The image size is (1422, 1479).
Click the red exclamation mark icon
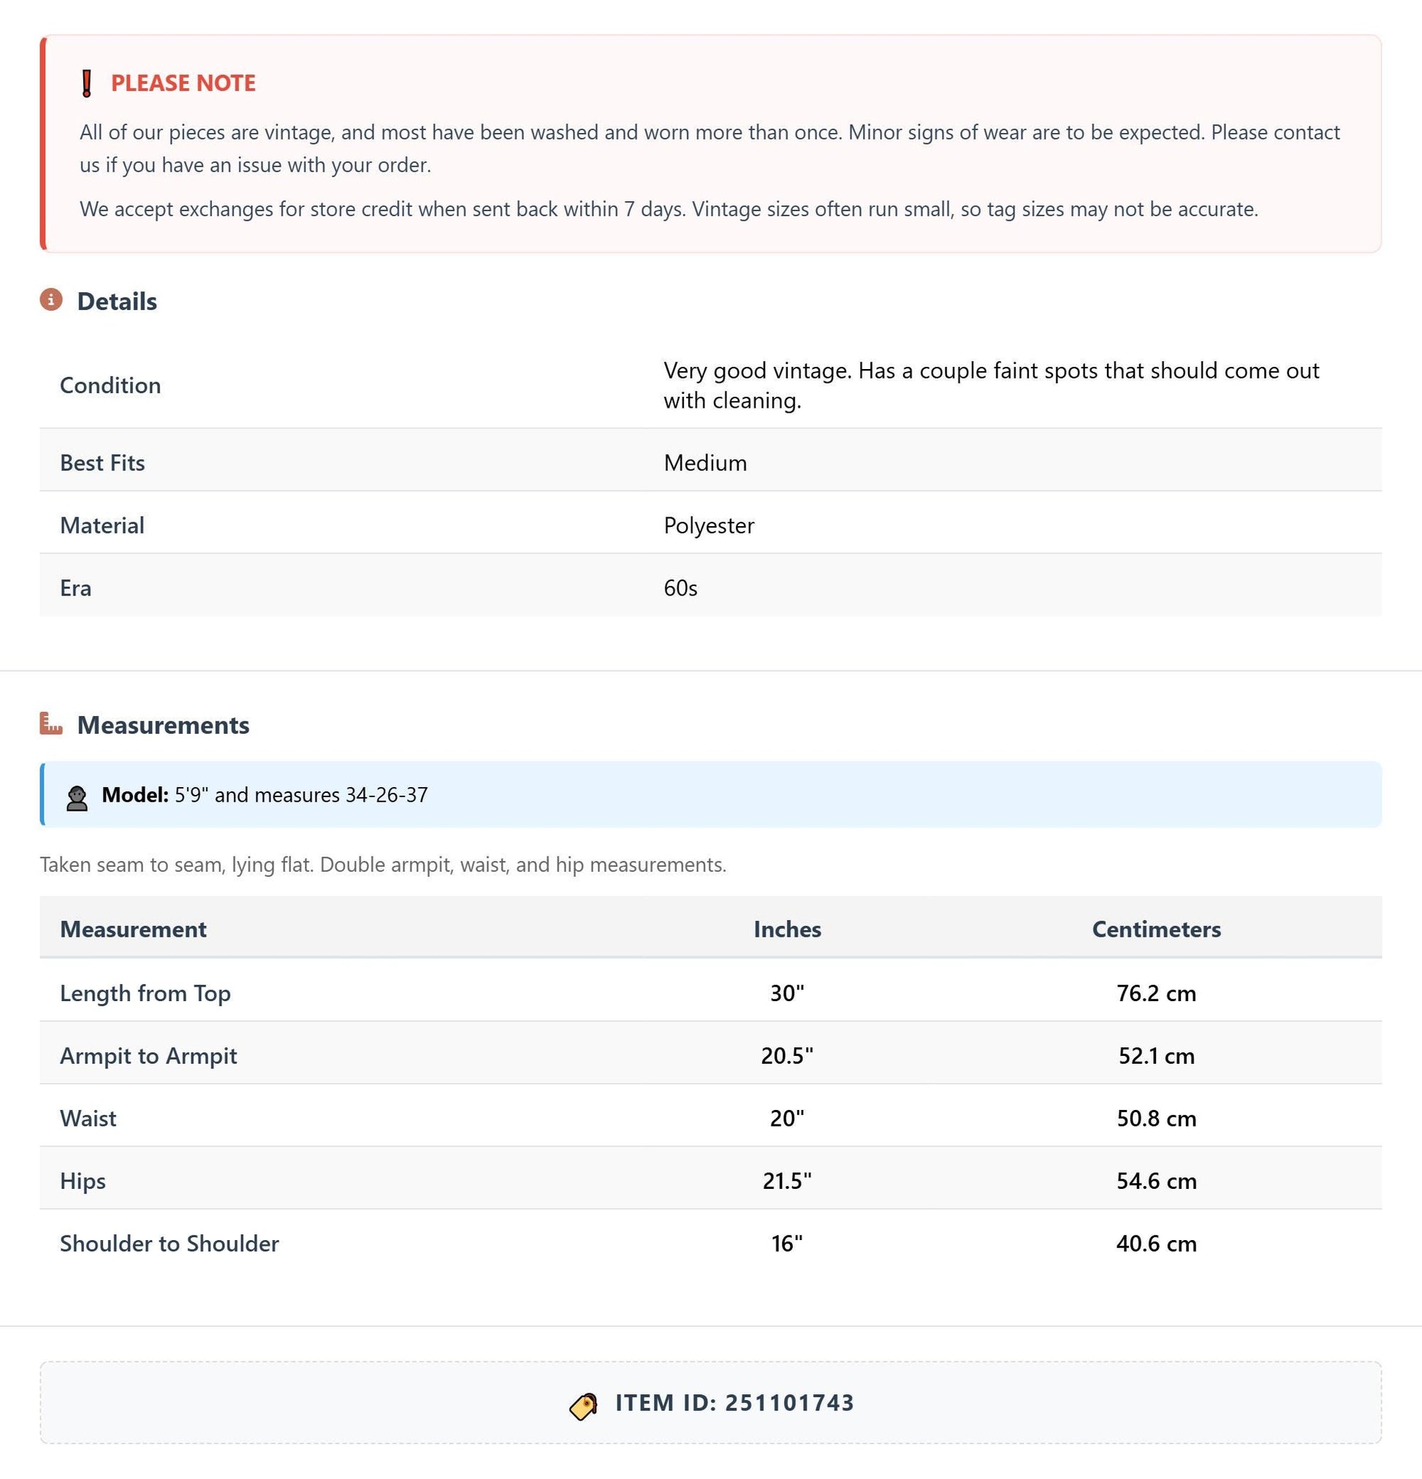click(87, 83)
